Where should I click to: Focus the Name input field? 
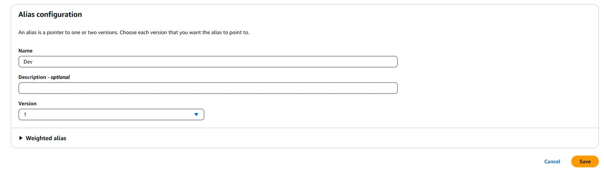coord(208,62)
